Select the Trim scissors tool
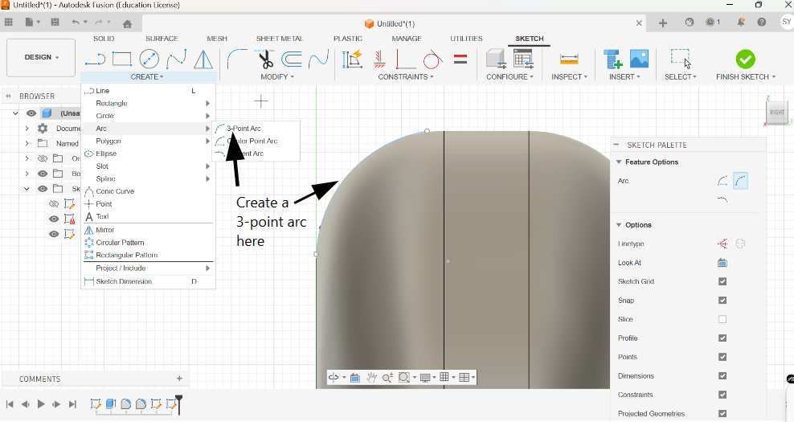The image size is (794, 422). (265, 59)
